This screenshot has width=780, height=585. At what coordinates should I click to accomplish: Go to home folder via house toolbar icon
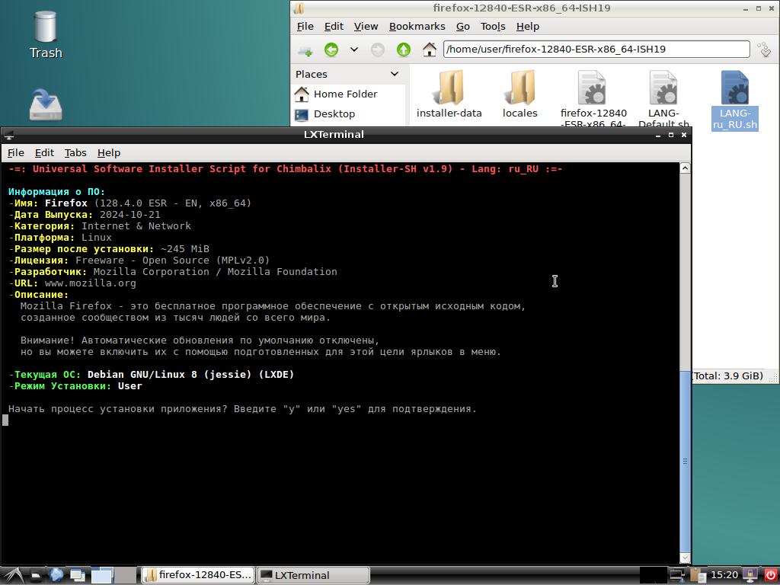click(430, 50)
